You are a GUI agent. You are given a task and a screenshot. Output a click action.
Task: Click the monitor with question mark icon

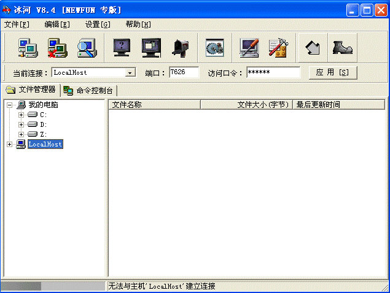(122, 48)
